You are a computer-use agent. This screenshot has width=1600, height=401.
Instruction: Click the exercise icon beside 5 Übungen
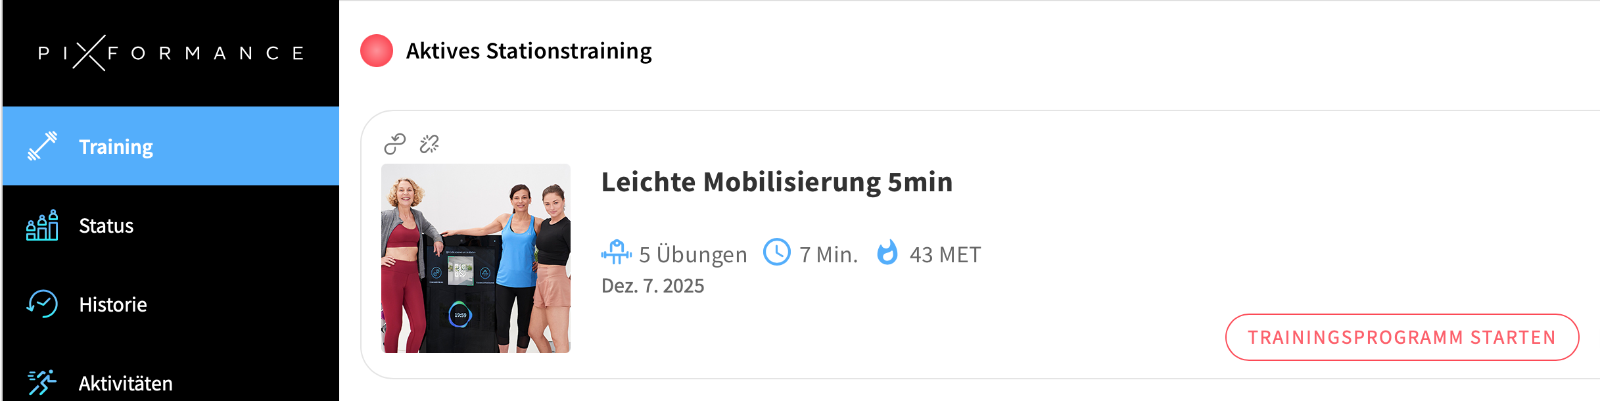coord(616,252)
